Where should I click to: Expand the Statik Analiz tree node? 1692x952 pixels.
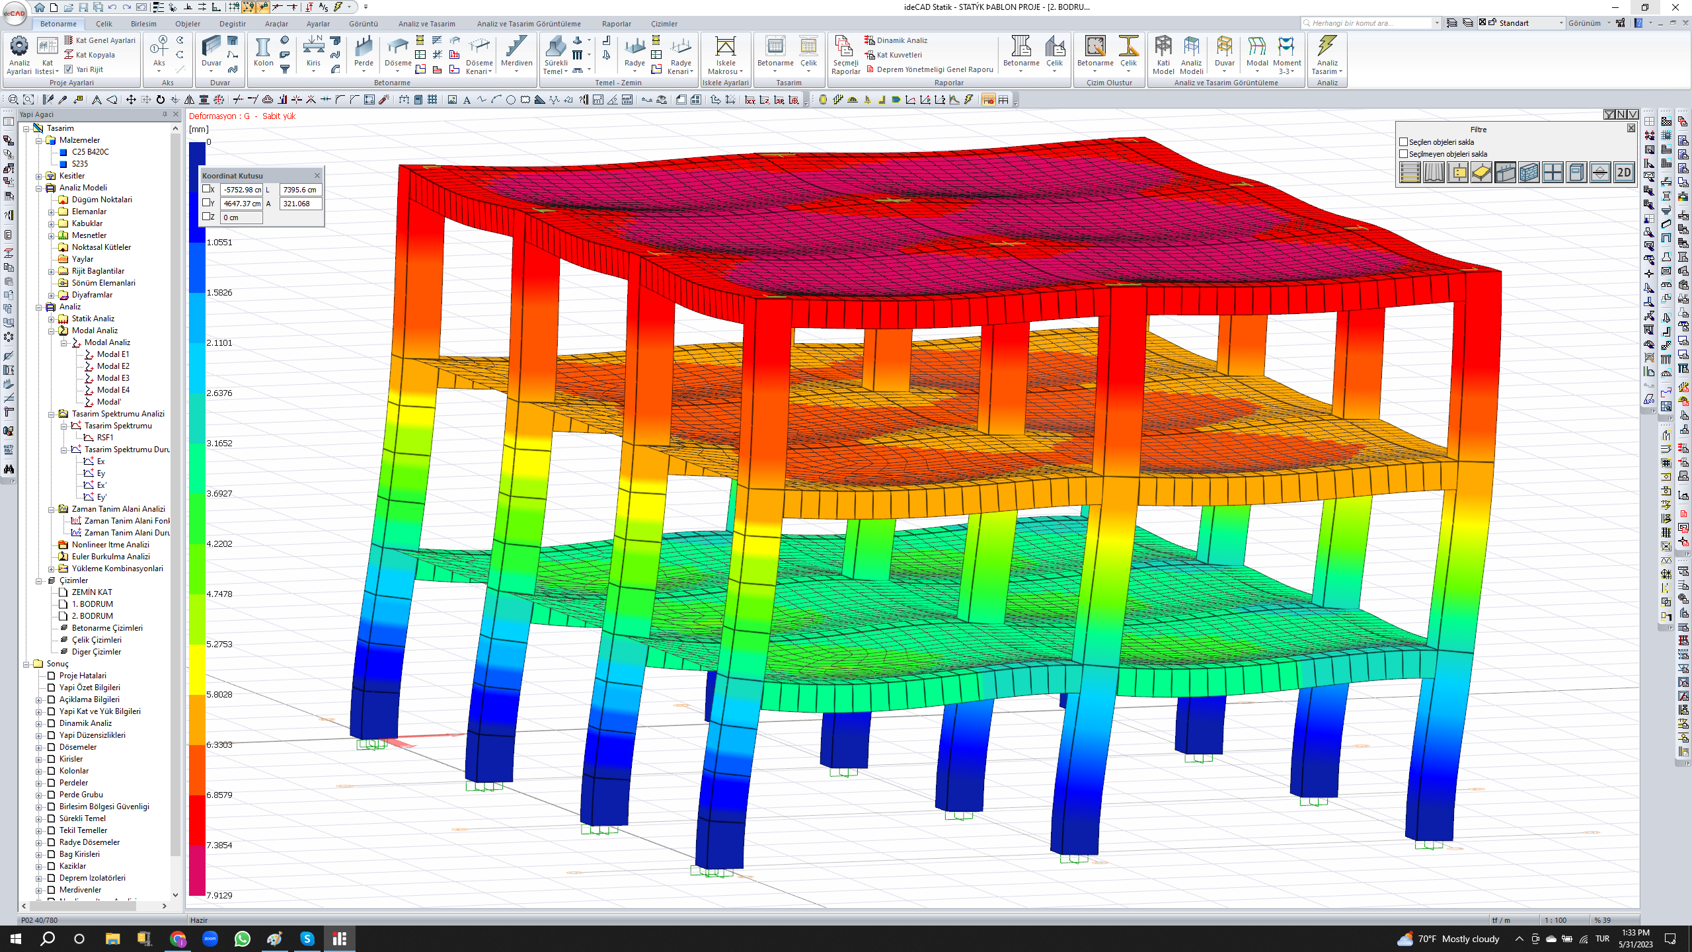point(51,319)
